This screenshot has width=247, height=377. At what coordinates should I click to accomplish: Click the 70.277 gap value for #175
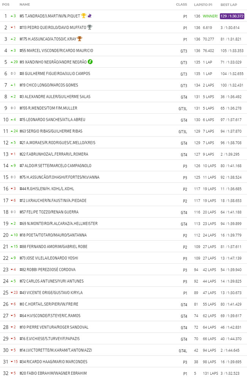click(208, 39)
